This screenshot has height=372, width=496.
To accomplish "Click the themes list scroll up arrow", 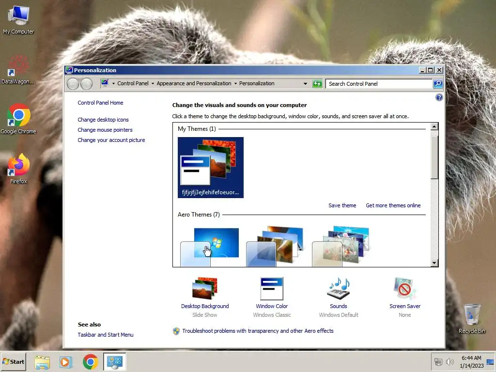I will point(434,127).
